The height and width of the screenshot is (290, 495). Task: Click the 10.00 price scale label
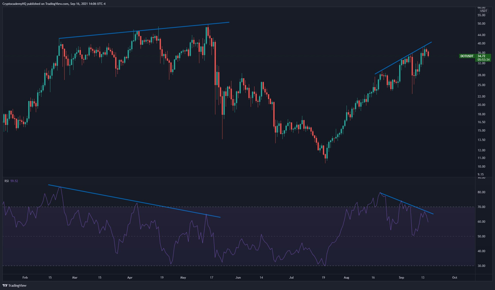point(481,167)
